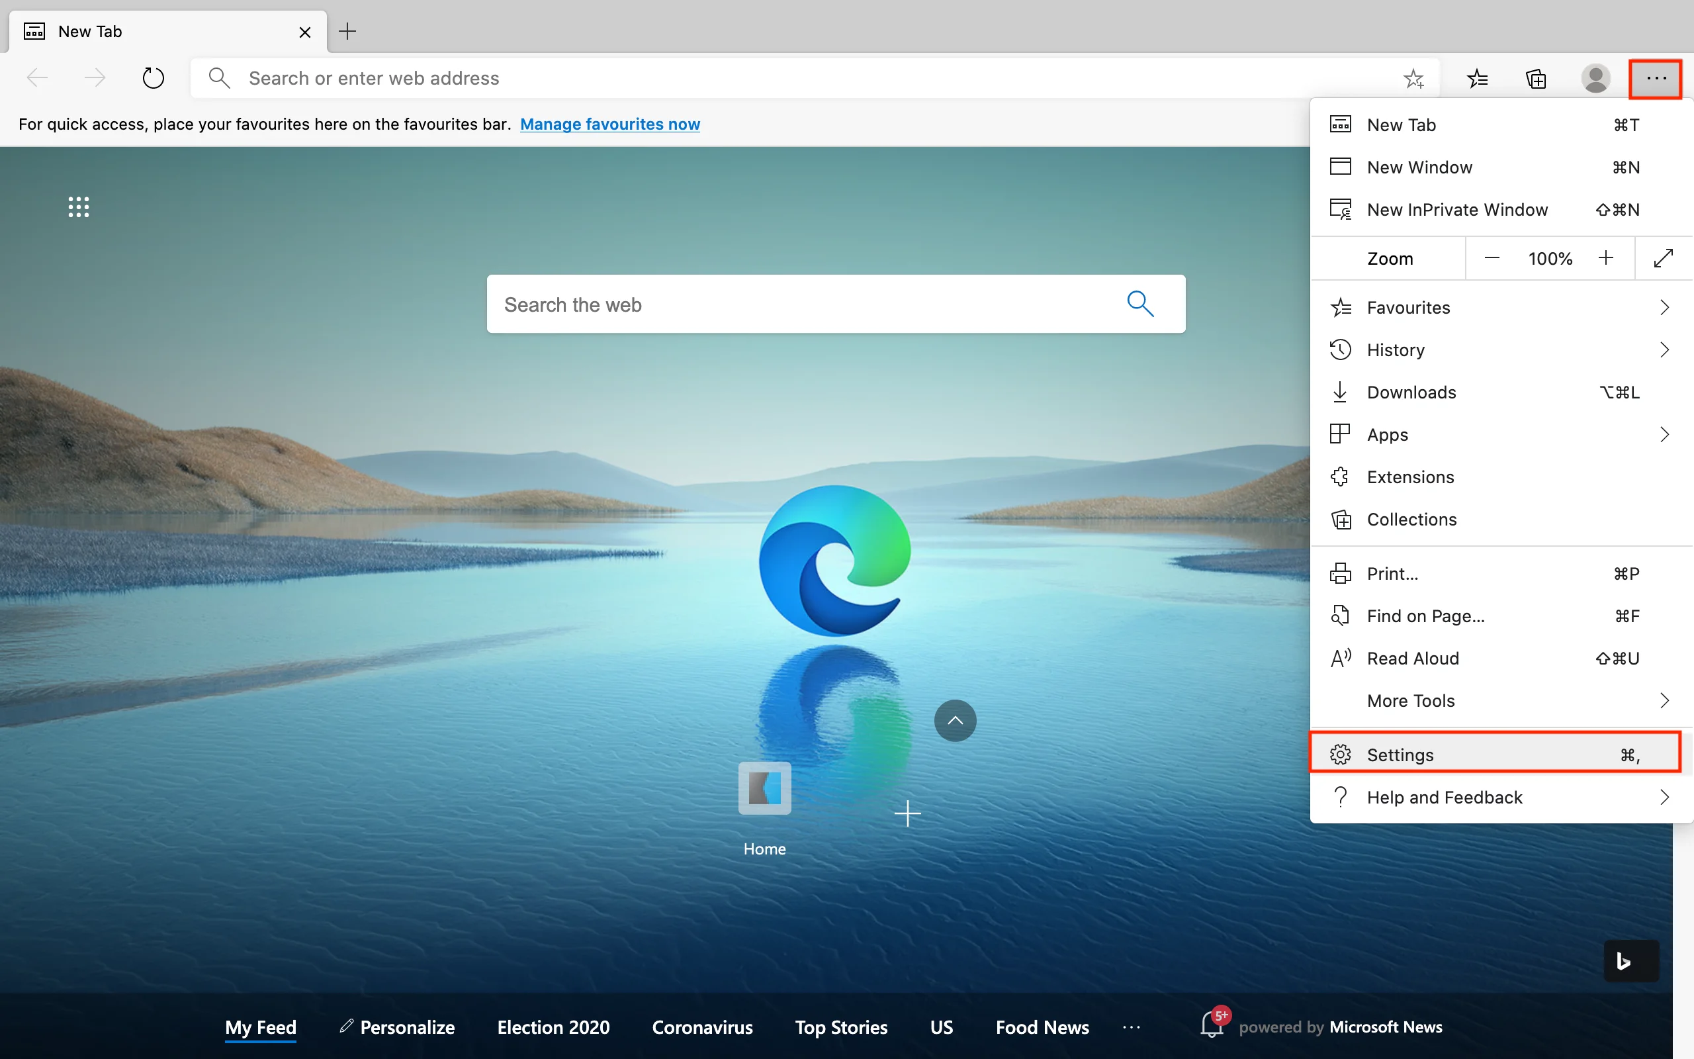The height and width of the screenshot is (1059, 1694).
Task: Click the Refresh page icon
Action: coord(153,77)
